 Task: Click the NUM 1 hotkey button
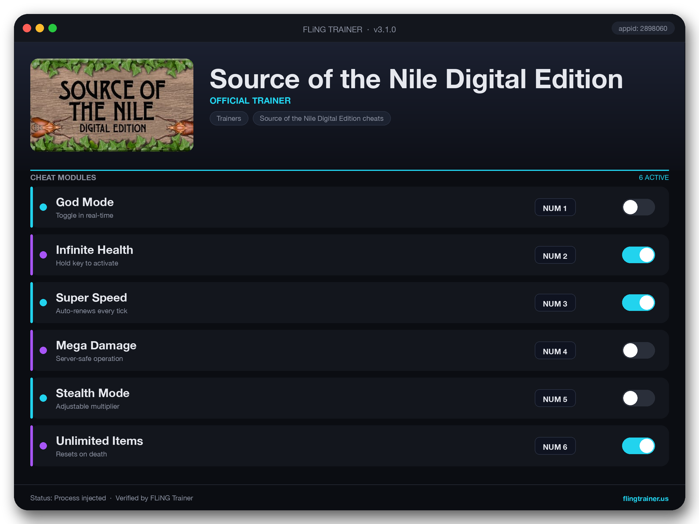point(555,207)
